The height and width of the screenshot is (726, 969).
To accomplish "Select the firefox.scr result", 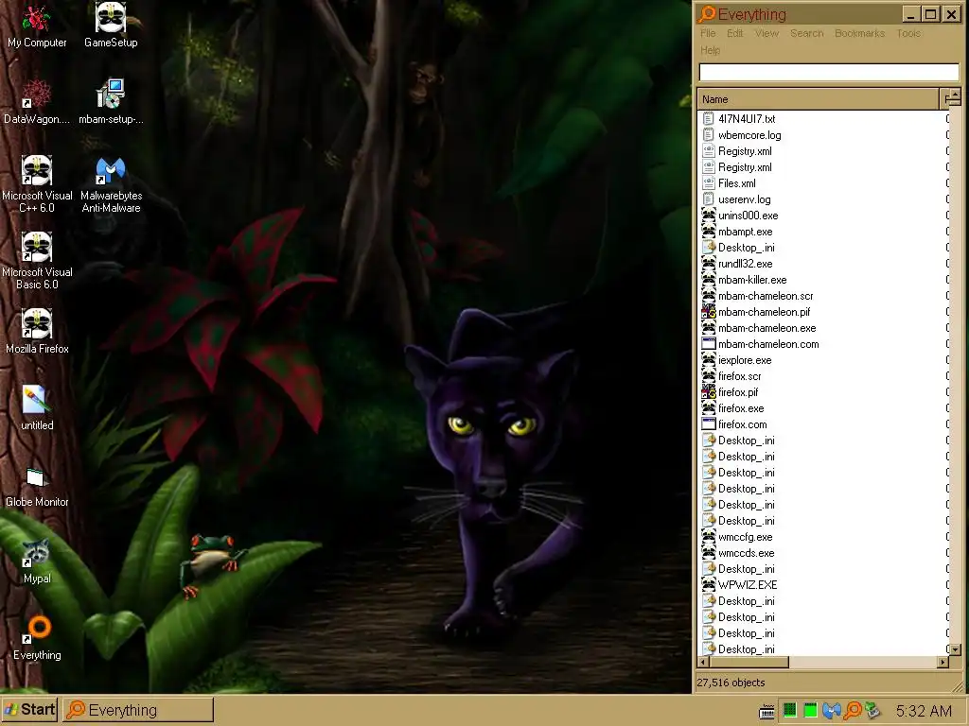I will (x=739, y=376).
